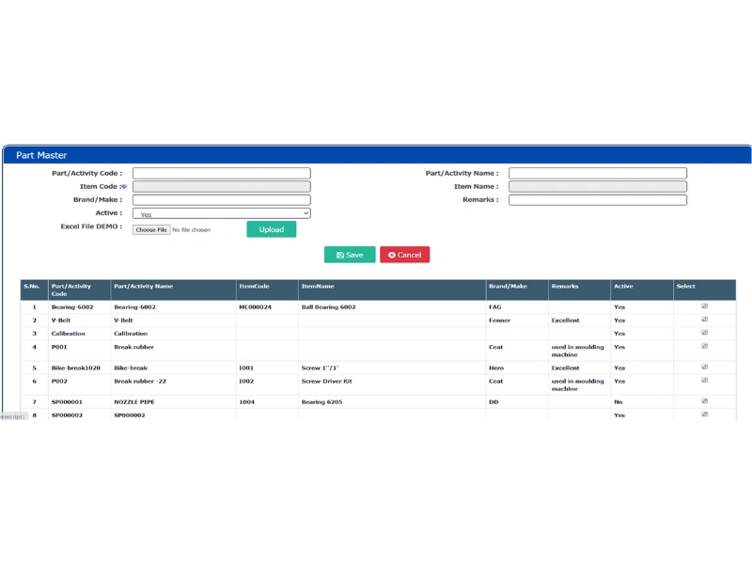Click the select icon for Bike-break1020 row

[x=703, y=368]
